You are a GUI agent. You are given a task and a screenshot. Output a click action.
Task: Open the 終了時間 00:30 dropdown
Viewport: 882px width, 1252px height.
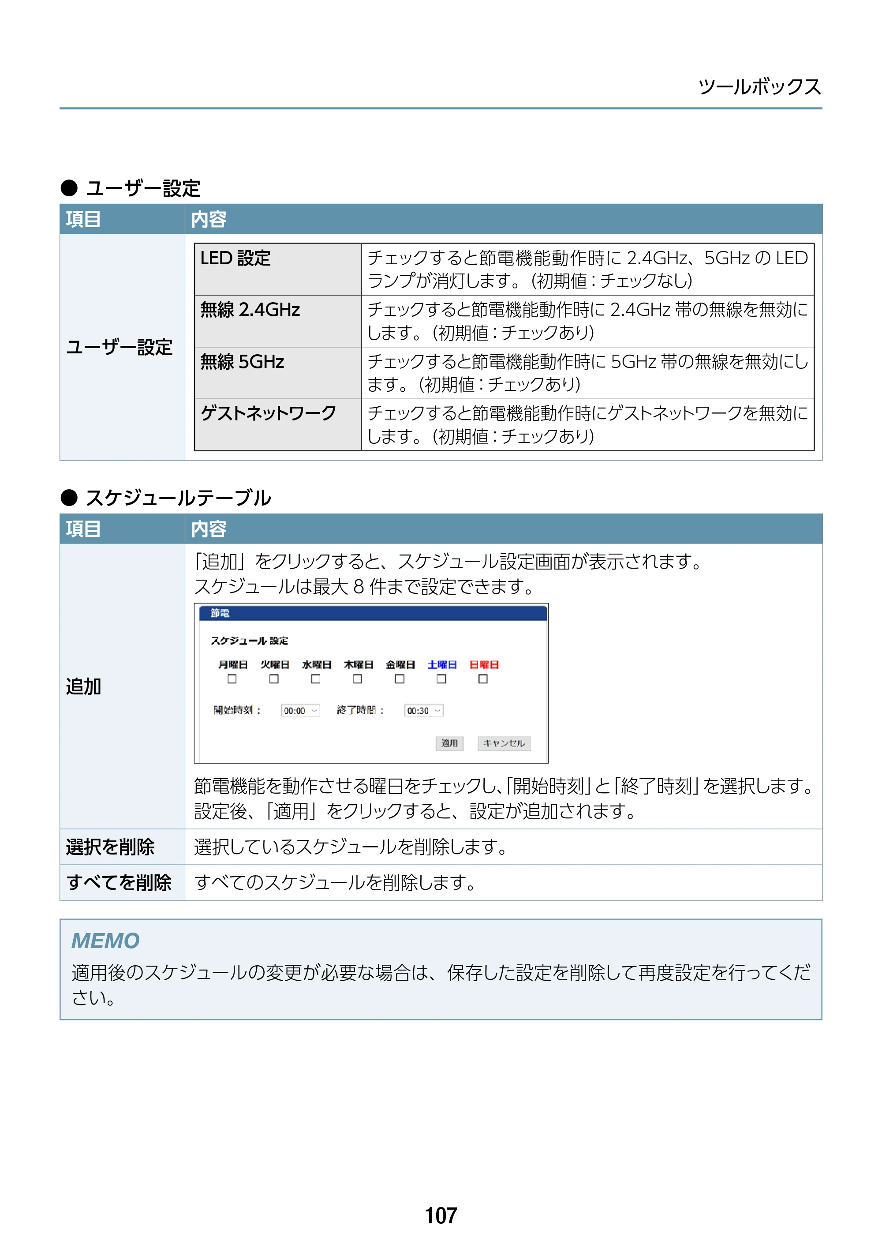point(423,711)
